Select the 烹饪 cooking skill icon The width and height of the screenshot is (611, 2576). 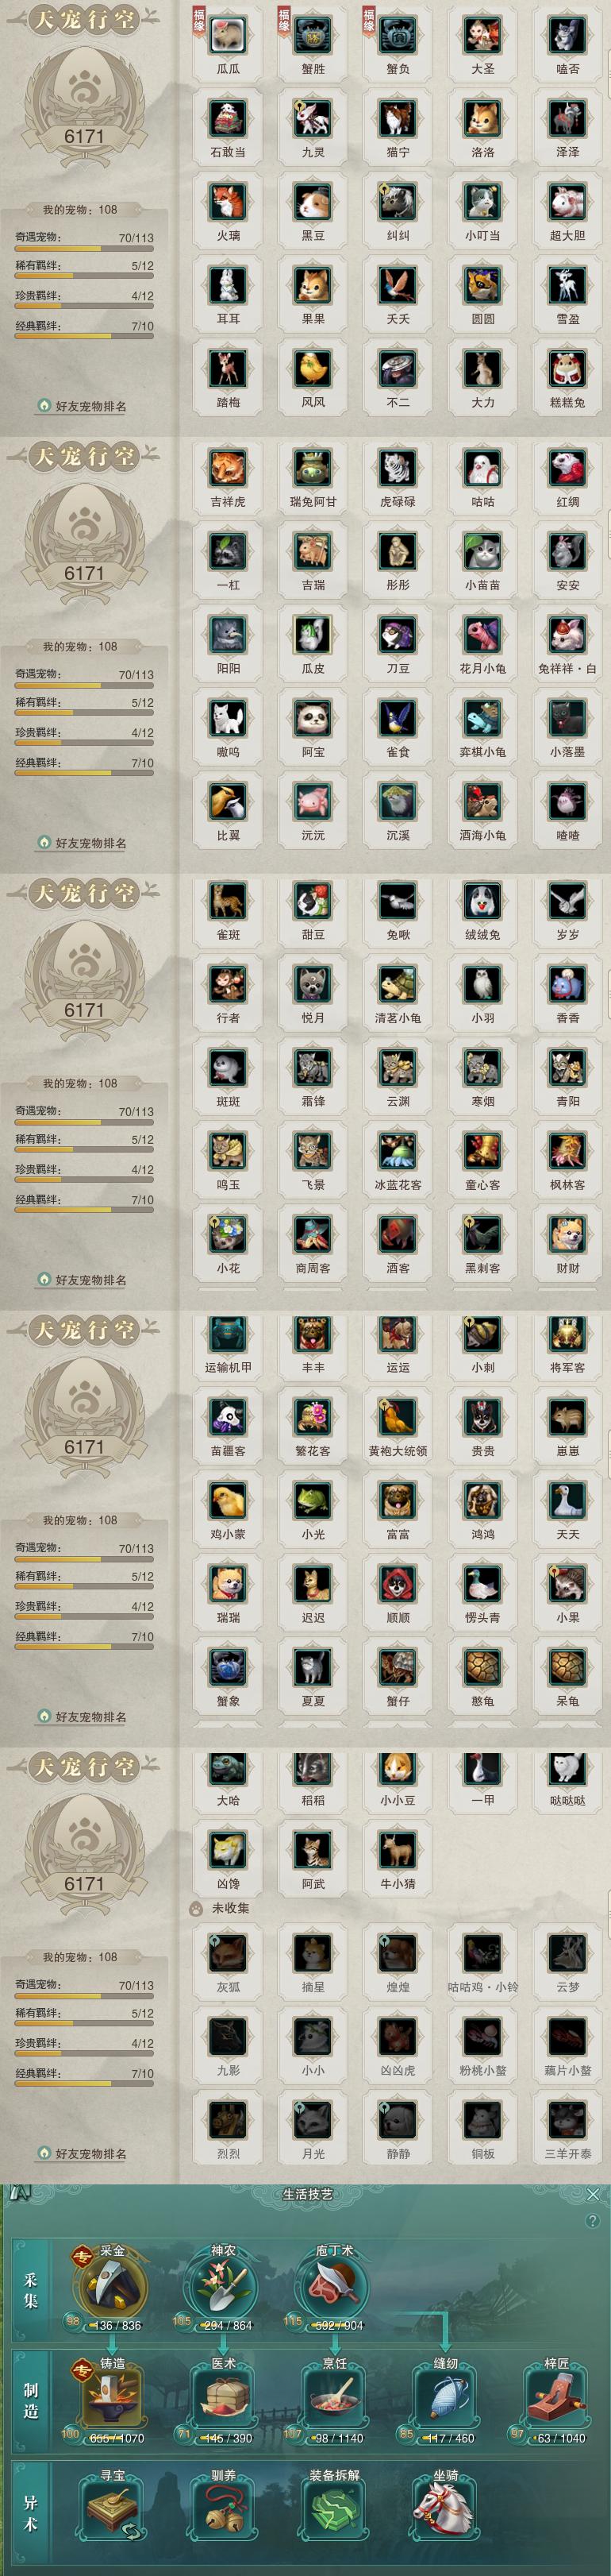pos(333,2396)
